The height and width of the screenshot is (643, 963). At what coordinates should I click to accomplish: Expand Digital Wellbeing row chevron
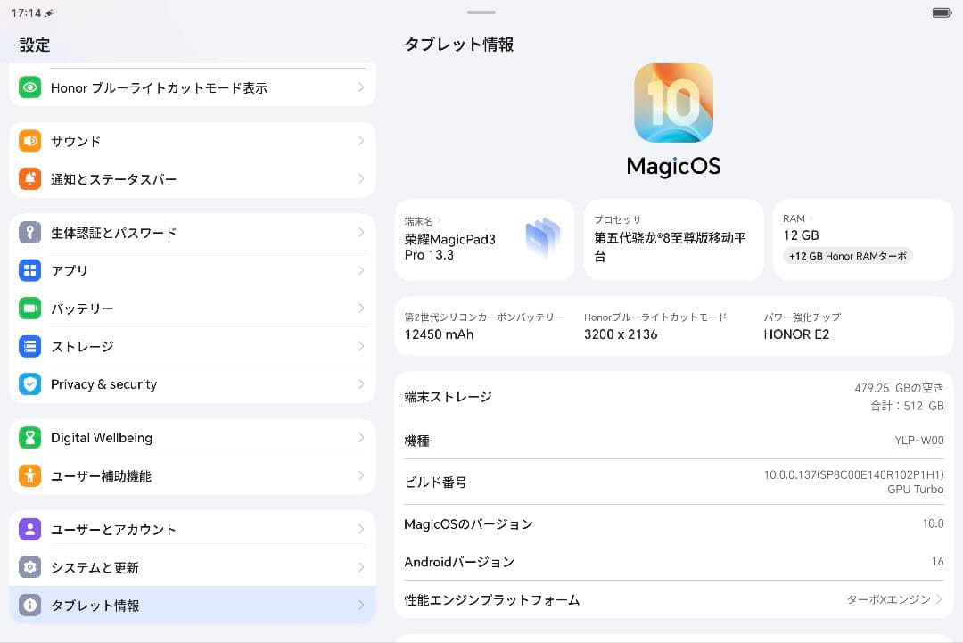pyautogui.click(x=361, y=438)
